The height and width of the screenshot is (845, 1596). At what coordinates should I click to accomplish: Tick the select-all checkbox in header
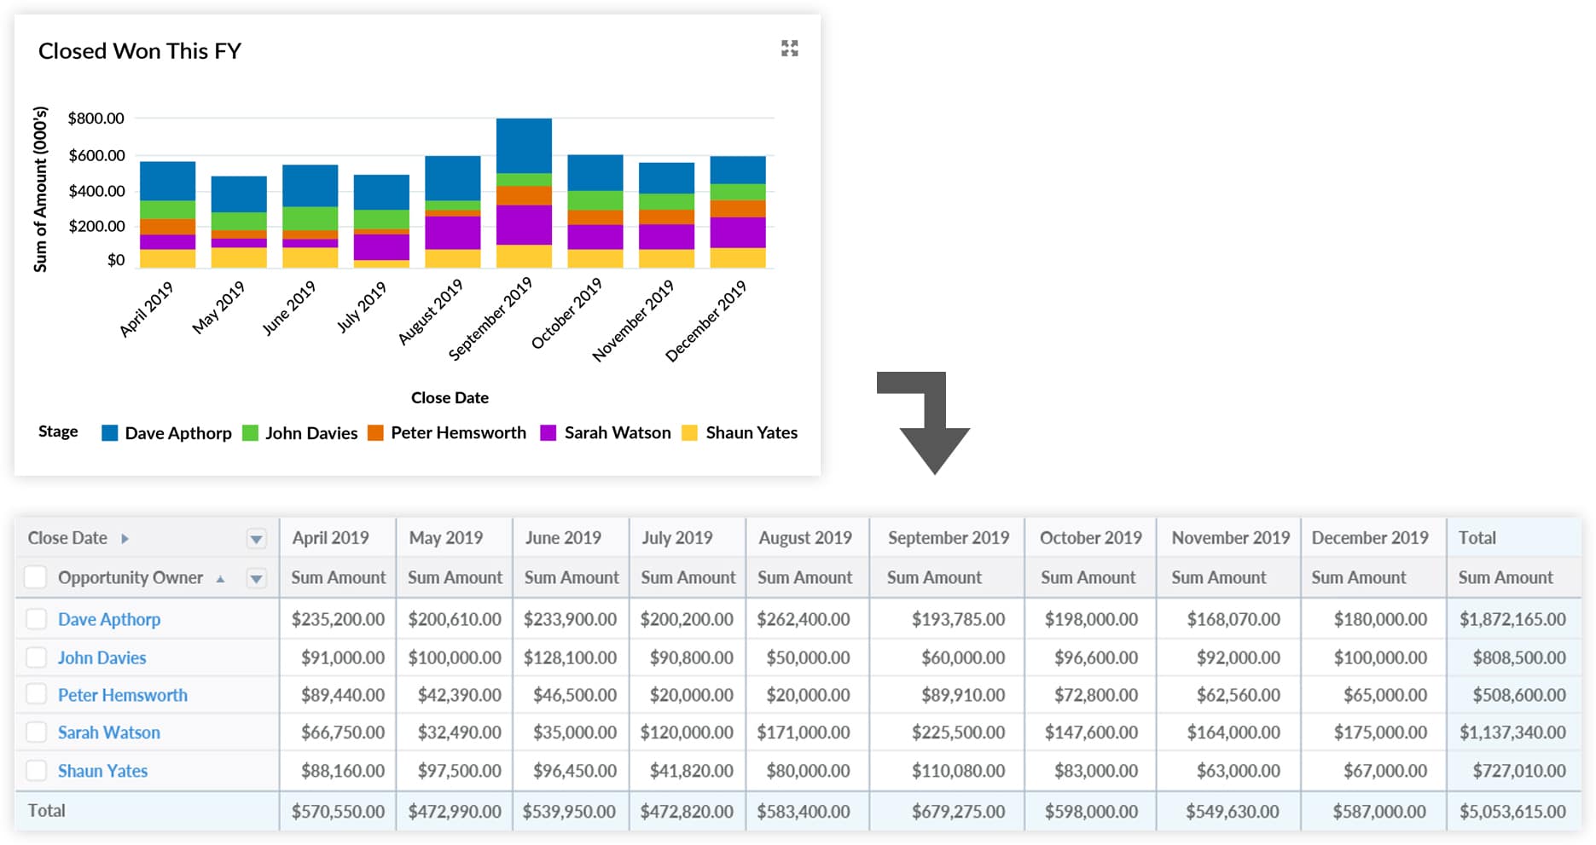click(36, 578)
